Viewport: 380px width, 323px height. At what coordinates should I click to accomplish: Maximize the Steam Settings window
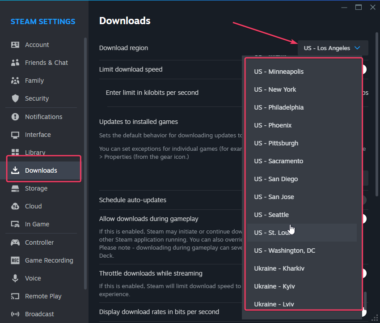click(359, 7)
